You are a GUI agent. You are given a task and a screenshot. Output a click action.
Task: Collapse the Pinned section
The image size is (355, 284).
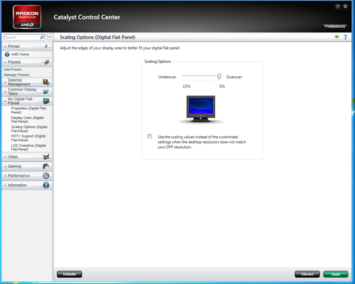coord(5,47)
